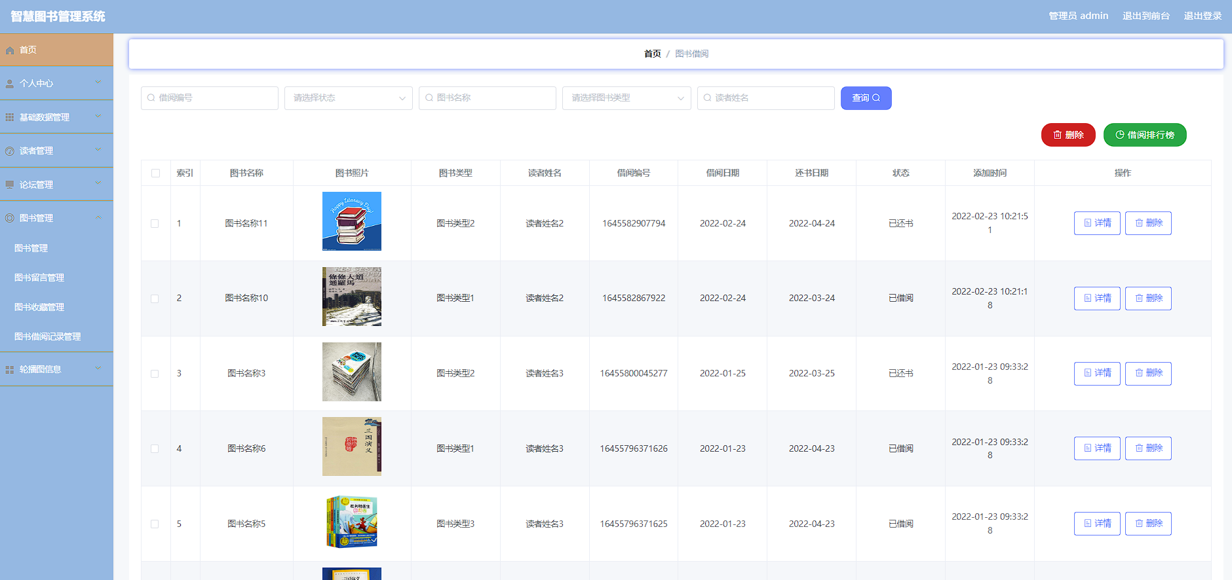Click borrow number 1645582907794

click(x=634, y=223)
